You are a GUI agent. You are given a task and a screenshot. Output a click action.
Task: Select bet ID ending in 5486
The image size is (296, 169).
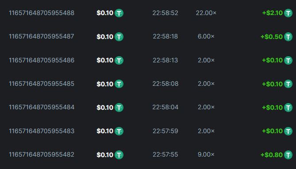42,60
